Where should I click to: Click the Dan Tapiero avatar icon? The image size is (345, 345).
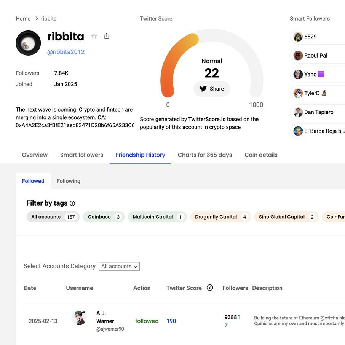click(x=298, y=112)
